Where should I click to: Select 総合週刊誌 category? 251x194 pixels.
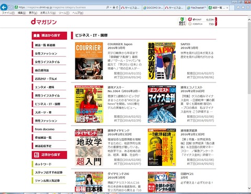(49, 70)
